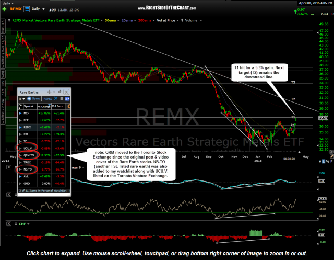This screenshot has height=260, width=334.
Task: Toggle the flag for MCP
Action: (x=20, y=114)
